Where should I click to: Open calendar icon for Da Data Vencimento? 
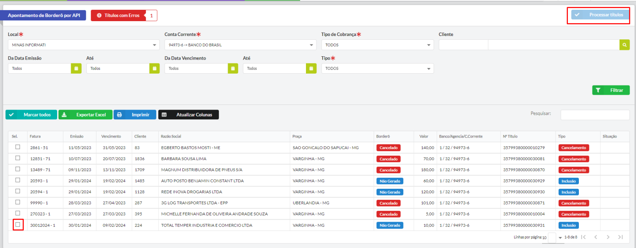(x=233, y=68)
